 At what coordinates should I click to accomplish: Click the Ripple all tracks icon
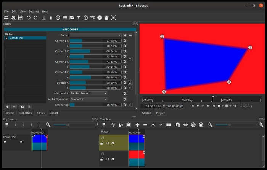[201, 125]
